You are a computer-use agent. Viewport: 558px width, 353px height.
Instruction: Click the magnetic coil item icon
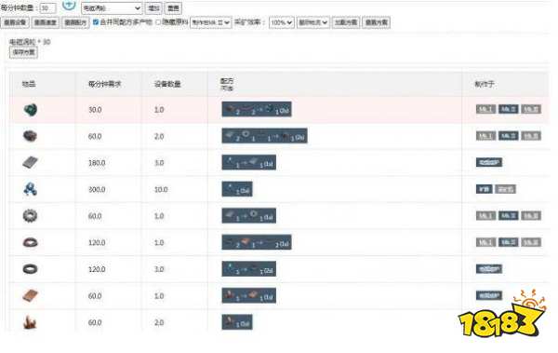31,242
